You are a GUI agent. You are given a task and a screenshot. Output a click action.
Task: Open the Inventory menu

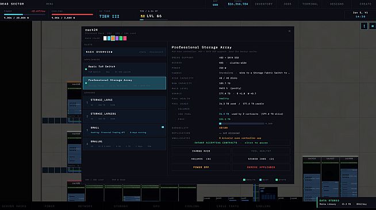pyautogui.click(x=263, y=4)
